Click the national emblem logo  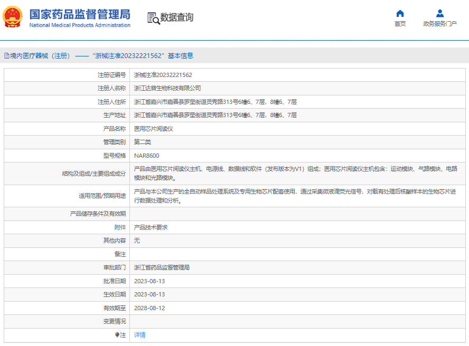tap(13, 17)
